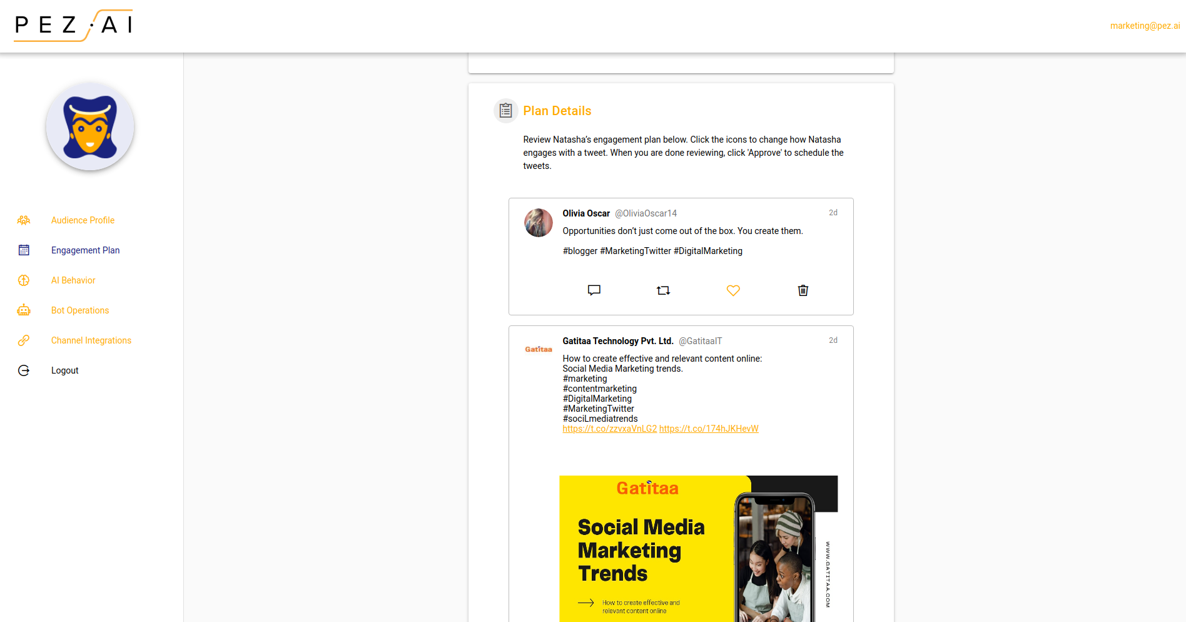Click the reply icon on Olivia Oscar's tweet

pyautogui.click(x=594, y=290)
